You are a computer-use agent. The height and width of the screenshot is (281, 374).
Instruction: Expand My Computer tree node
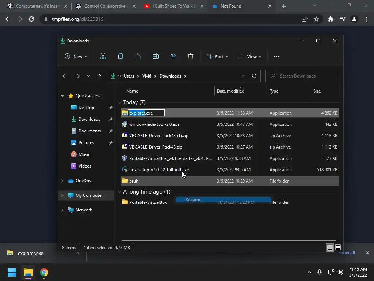[x=62, y=195]
